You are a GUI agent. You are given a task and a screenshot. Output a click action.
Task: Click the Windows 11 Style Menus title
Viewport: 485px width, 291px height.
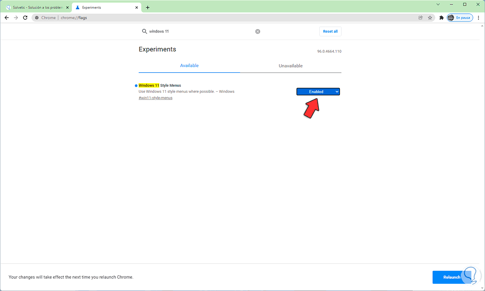point(160,86)
